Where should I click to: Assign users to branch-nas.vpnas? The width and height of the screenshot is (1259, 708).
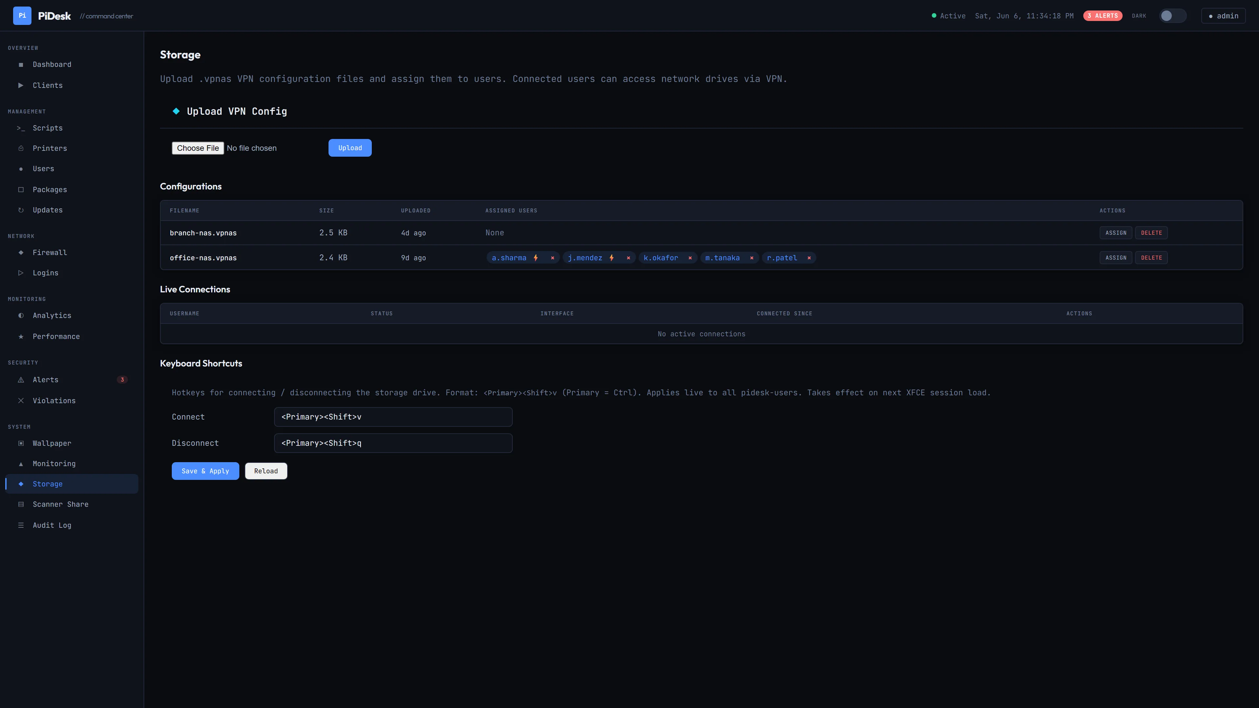pyautogui.click(x=1116, y=233)
